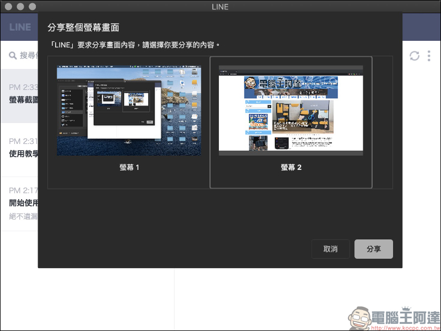Click the LINE logo in header
The width and height of the screenshot is (441, 331).
pyautogui.click(x=20, y=27)
